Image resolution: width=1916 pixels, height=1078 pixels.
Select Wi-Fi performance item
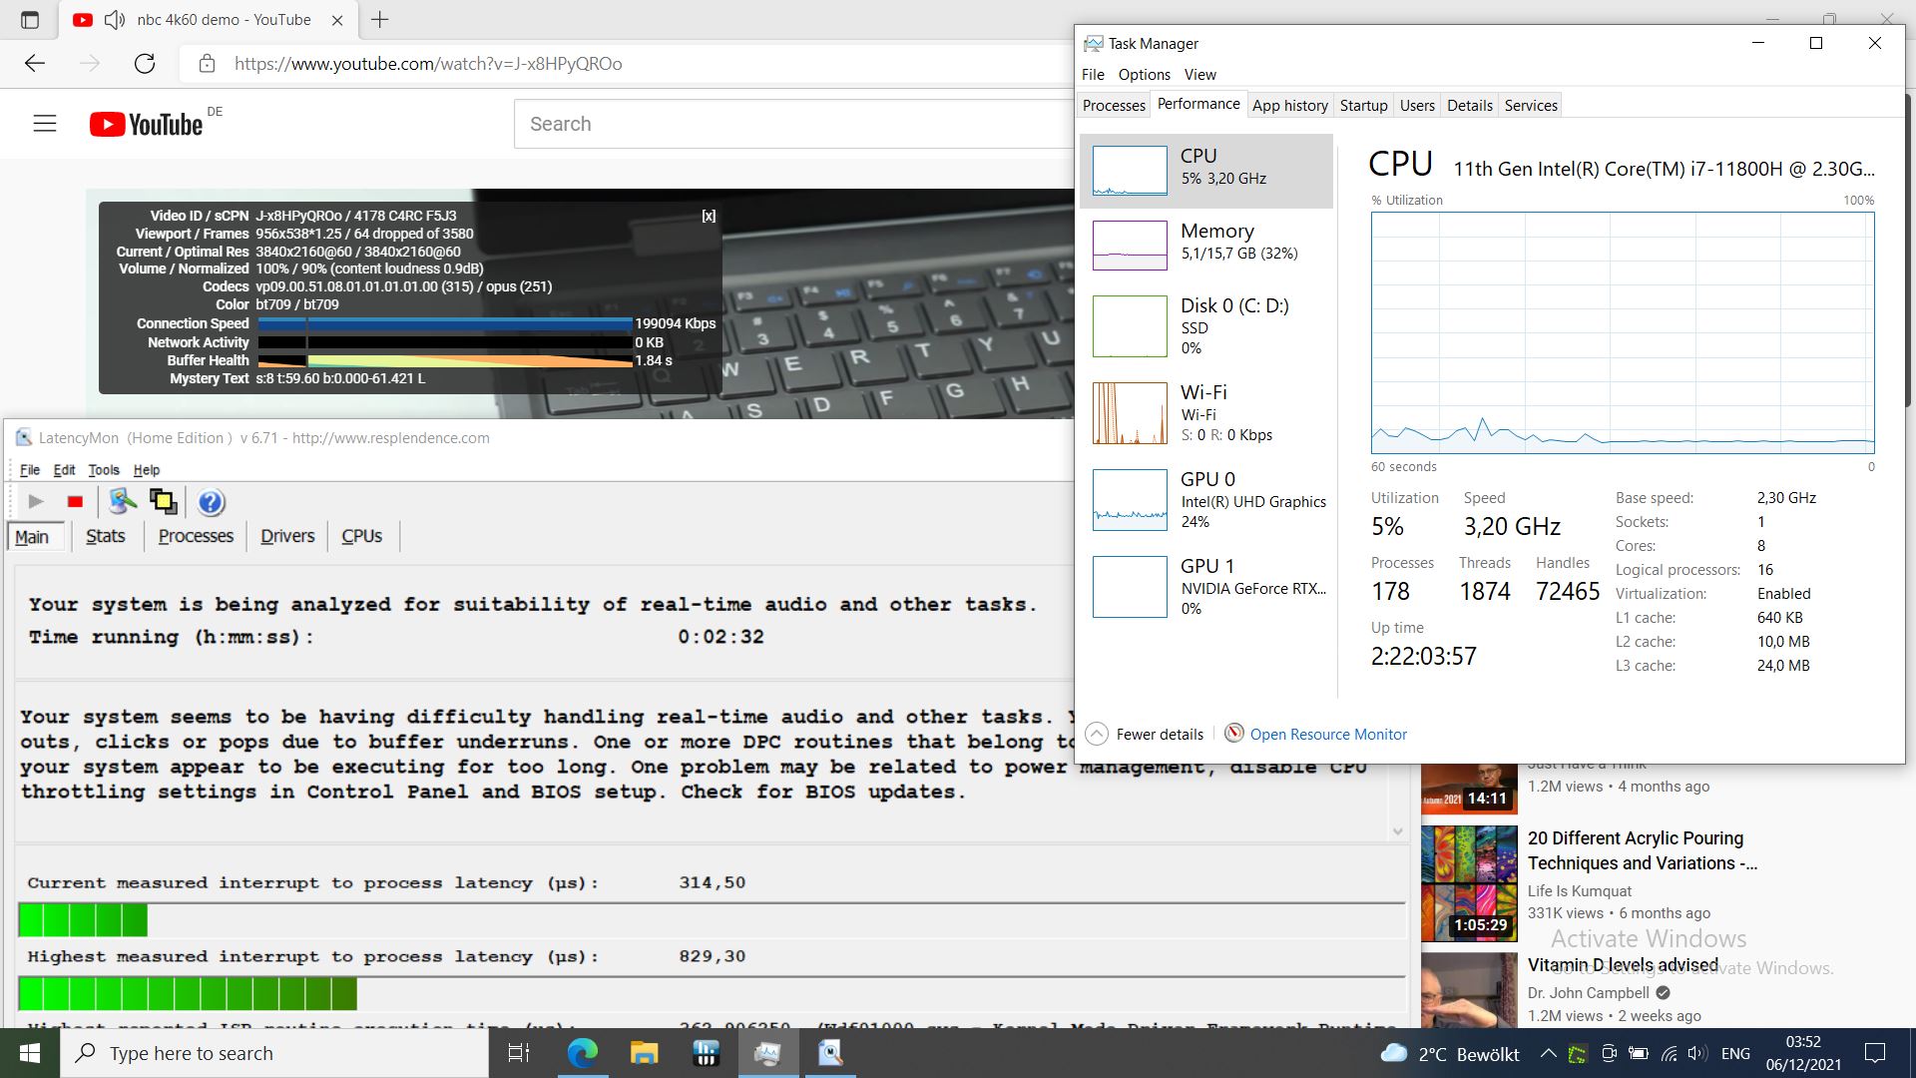pos(1205,413)
